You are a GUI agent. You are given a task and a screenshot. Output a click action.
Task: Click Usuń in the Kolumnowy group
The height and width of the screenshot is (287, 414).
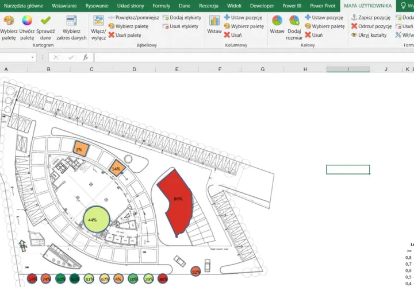(233, 35)
